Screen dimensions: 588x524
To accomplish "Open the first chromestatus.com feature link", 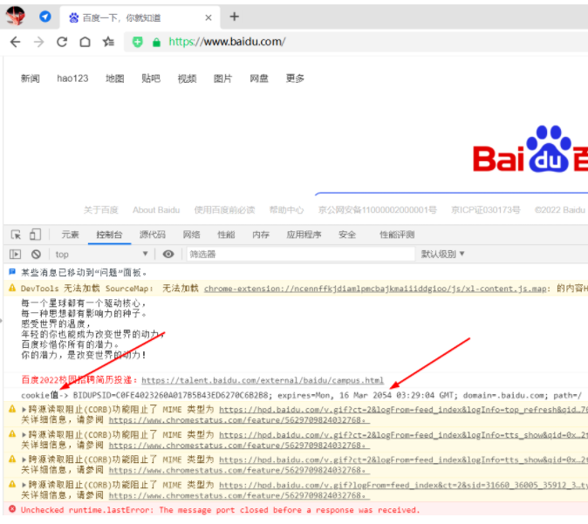I will 239,420.
